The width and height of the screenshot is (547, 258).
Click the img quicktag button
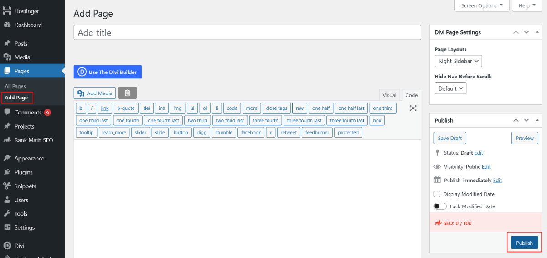click(x=177, y=108)
